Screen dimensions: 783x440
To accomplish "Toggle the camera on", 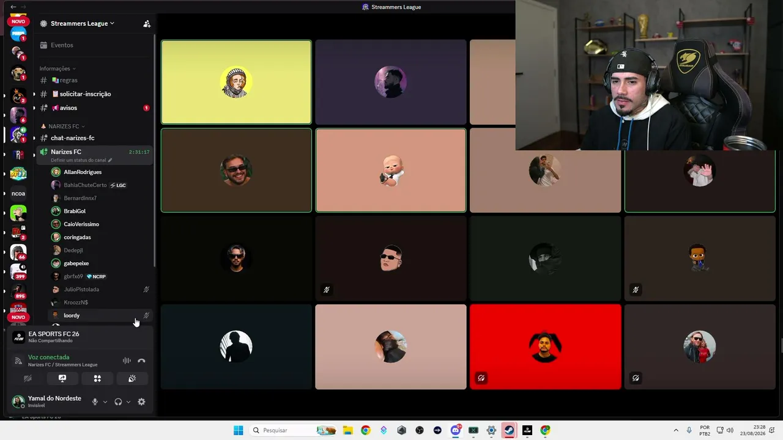I will (28, 379).
